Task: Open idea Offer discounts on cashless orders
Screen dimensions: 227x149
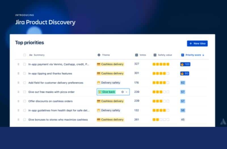Action: [x=51, y=101]
